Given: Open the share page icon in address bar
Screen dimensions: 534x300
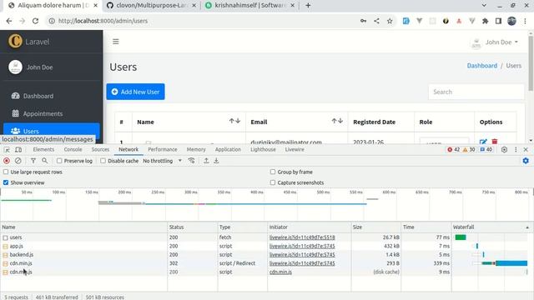Looking at the screenshot, I should (376, 21).
